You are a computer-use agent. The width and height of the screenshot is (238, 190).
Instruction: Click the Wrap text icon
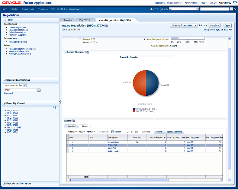(143, 132)
